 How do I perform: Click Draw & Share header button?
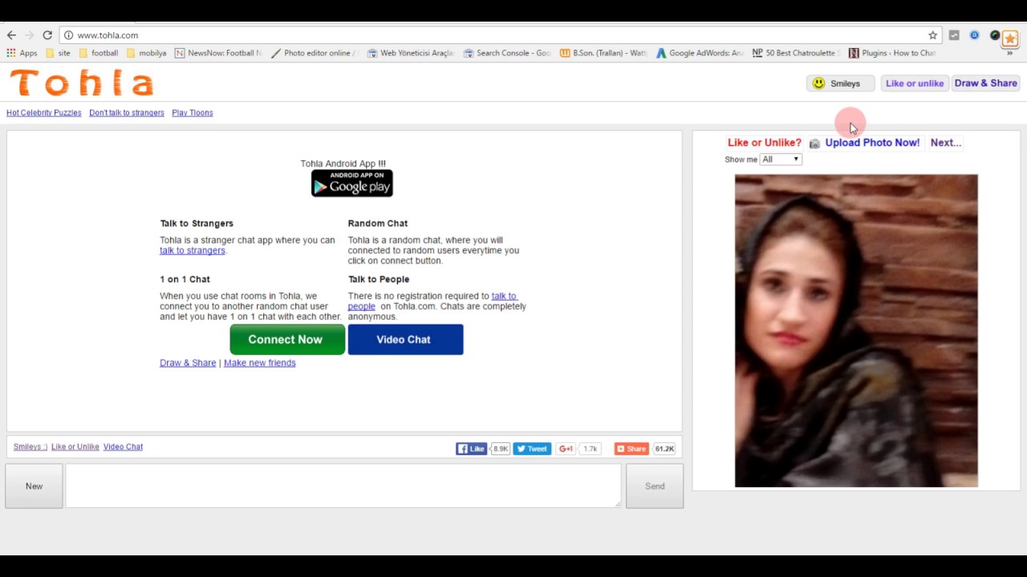[x=985, y=83]
